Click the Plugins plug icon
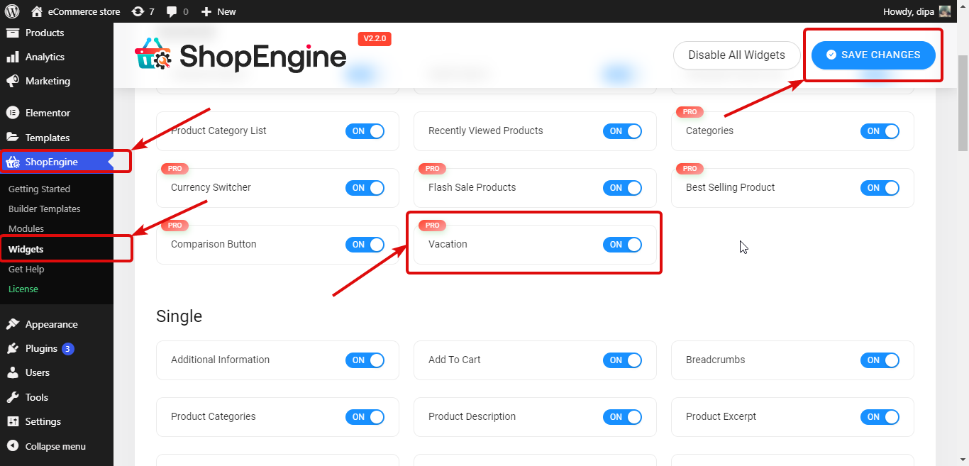This screenshot has height=466, width=969. (14, 348)
